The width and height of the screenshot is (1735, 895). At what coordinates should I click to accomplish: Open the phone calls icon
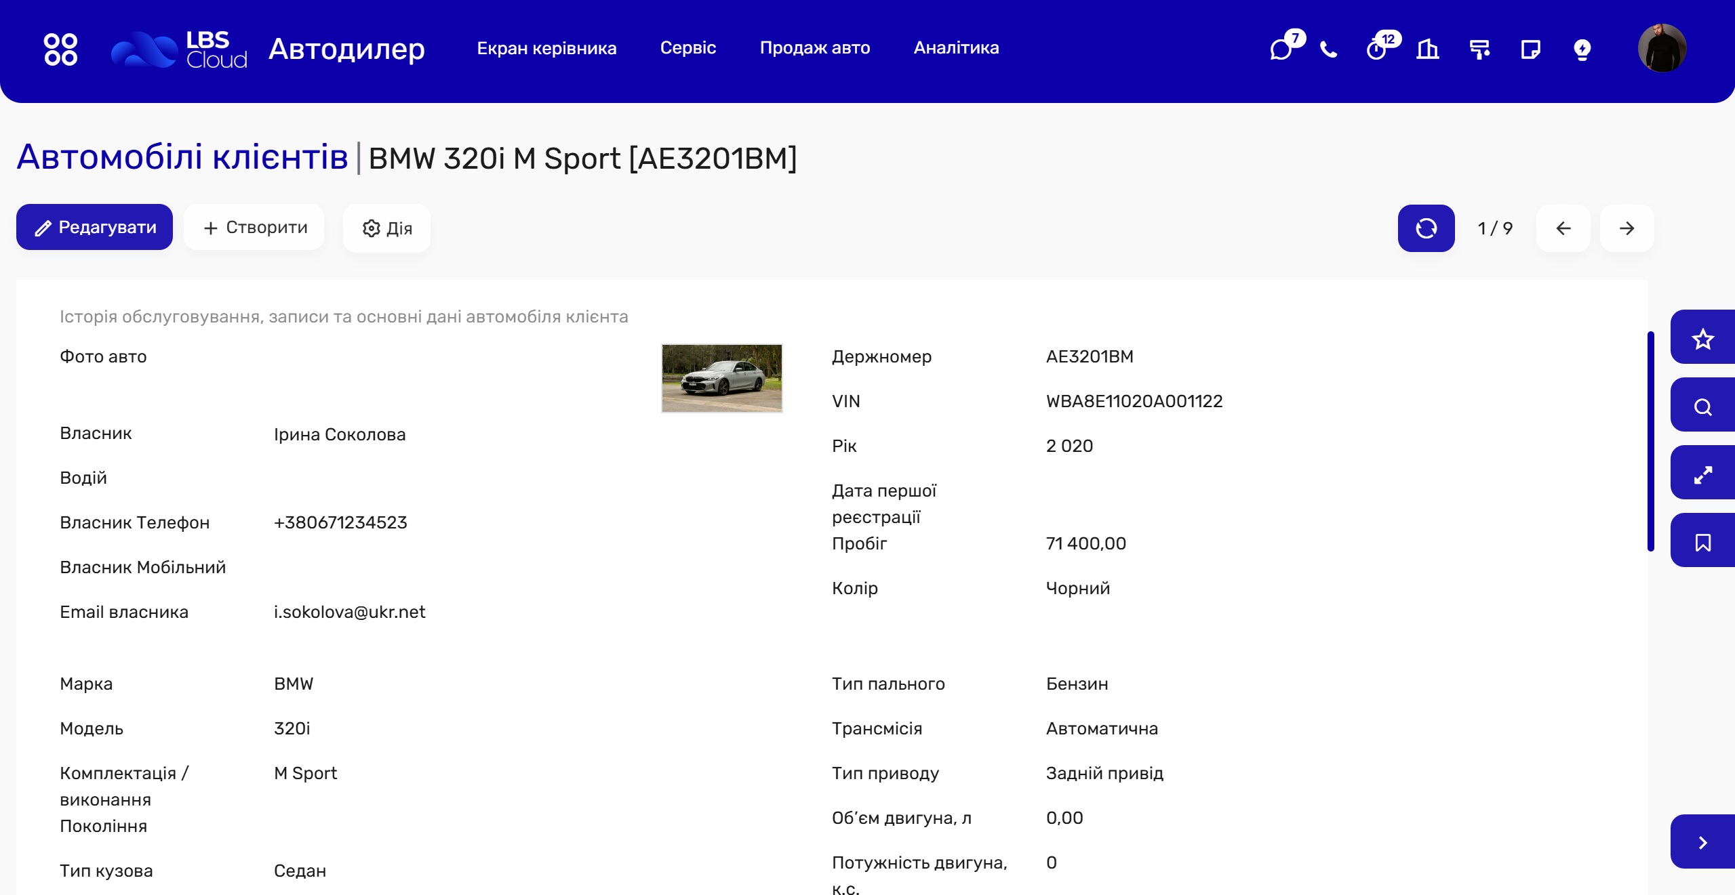1329,49
